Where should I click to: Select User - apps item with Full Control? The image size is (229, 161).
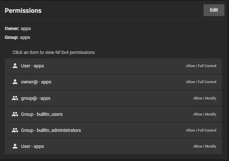pos(113,66)
